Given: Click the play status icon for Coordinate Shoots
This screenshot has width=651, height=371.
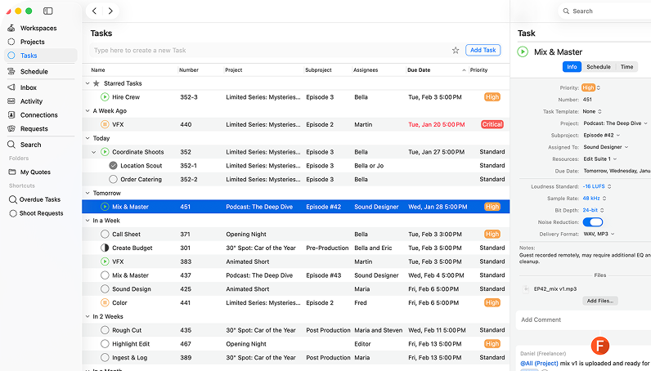Looking at the screenshot, I should 105,152.
